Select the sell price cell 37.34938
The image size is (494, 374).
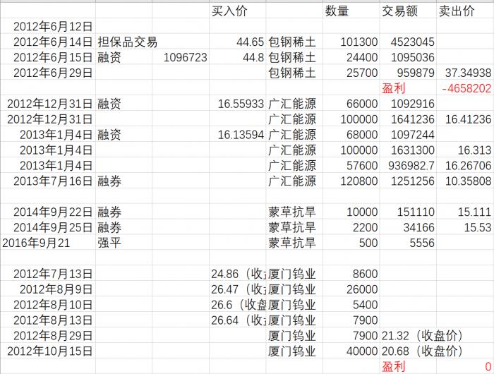coord(465,73)
